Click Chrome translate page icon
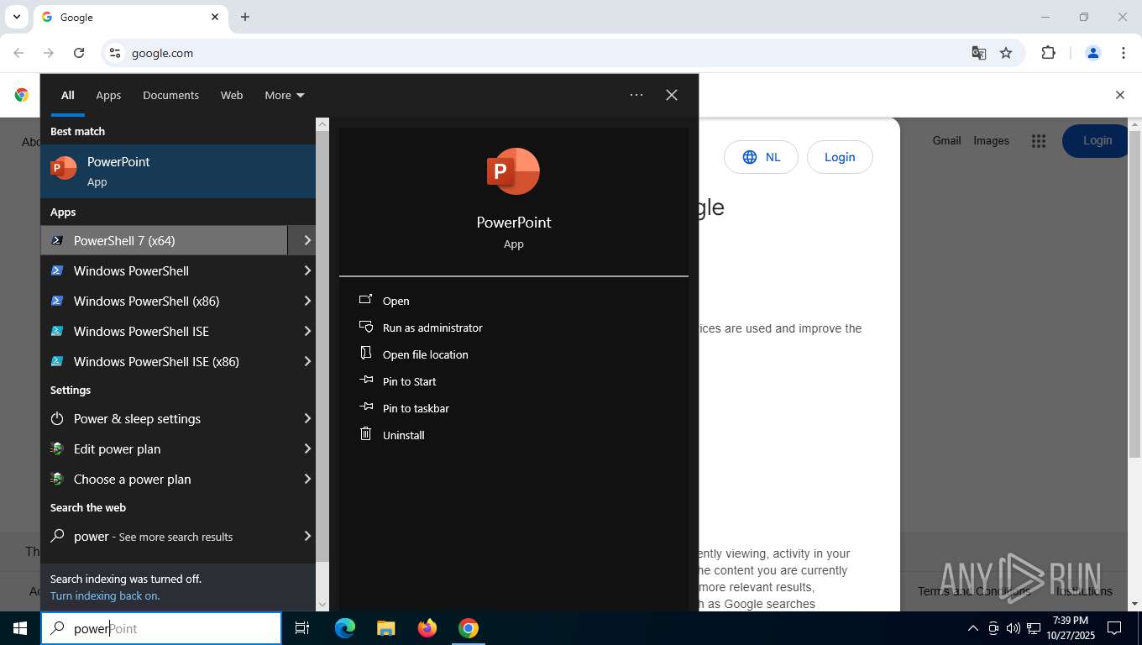Viewport: 1142px width, 645px height. point(979,53)
